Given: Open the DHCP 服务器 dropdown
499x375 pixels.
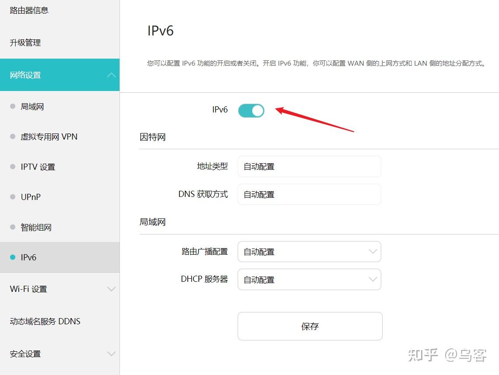Looking at the screenshot, I should [309, 280].
